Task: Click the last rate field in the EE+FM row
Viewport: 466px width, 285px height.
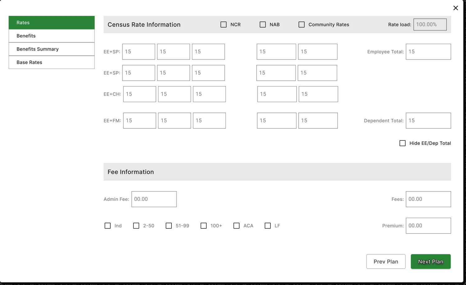Action: point(318,121)
